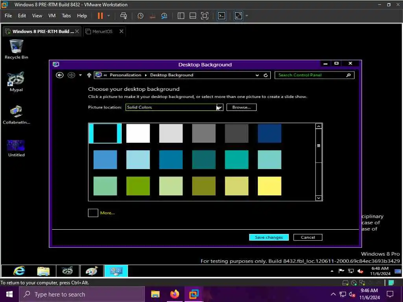
Task: Open the Edit menu in VMware
Action: (22, 16)
